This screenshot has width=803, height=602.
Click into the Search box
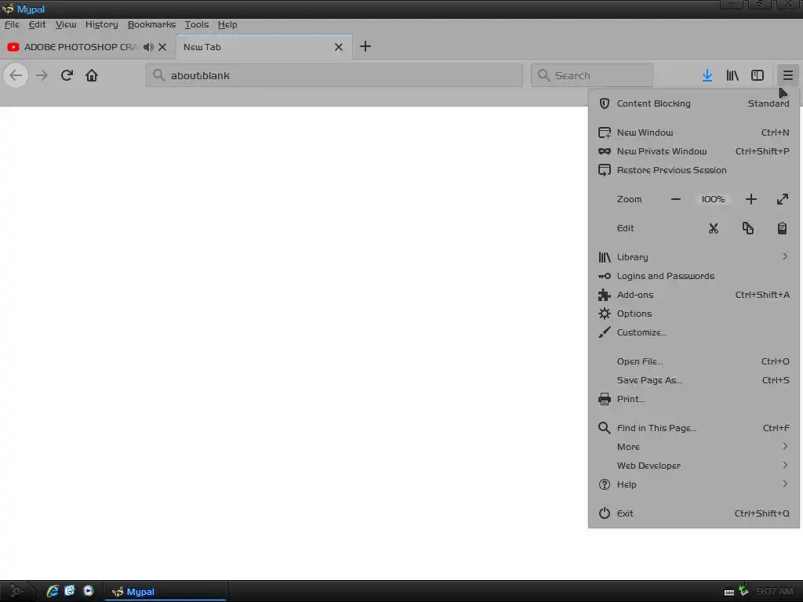tap(592, 76)
